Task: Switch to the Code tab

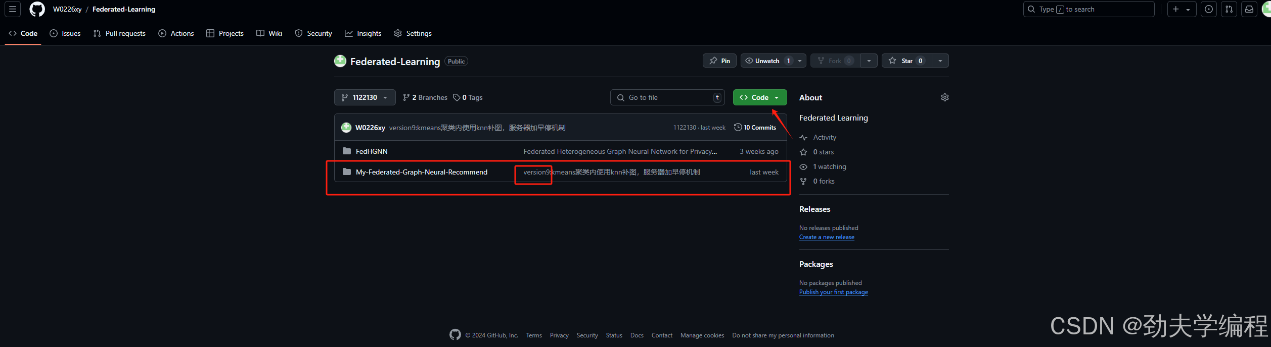Action: tap(23, 33)
